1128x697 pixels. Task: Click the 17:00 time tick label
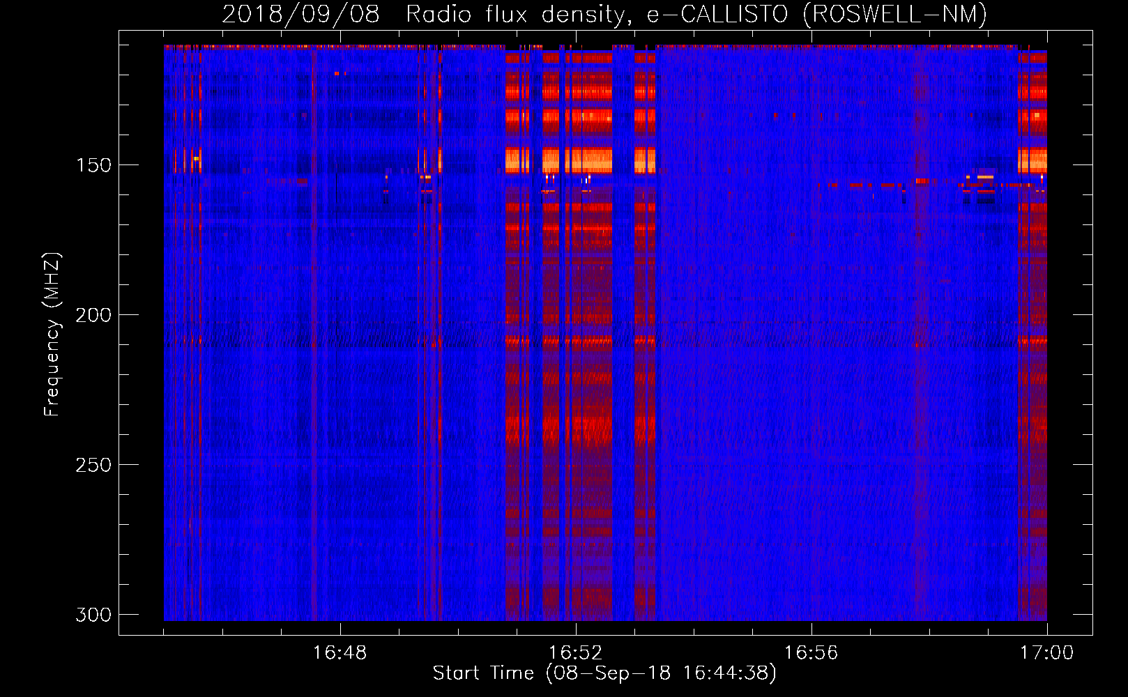click(1047, 653)
